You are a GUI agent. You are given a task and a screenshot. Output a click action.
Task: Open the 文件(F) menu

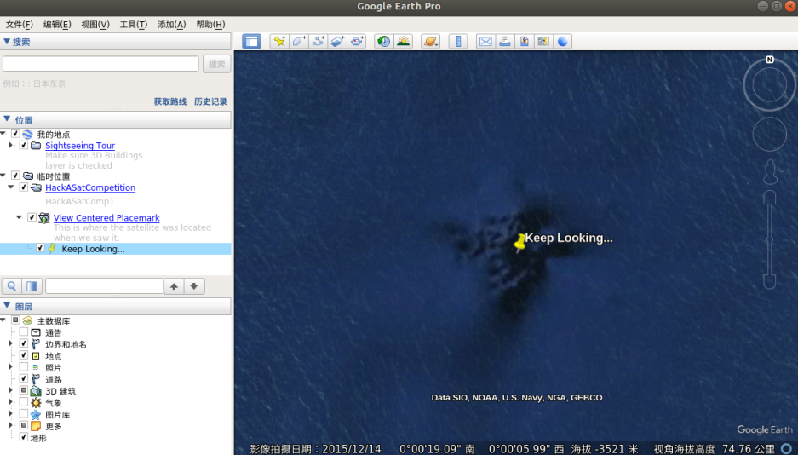coord(20,25)
